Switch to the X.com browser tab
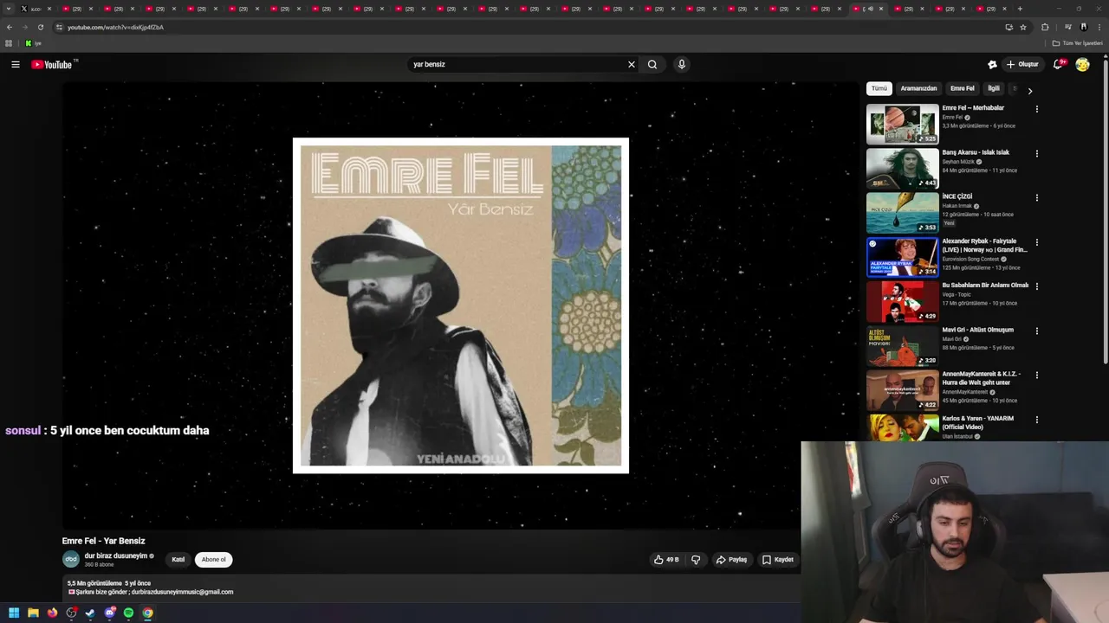 pos(36,9)
